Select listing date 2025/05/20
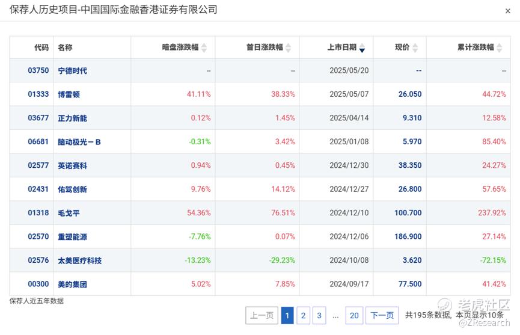This screenshot has height=335, width=520. point(349,70)
